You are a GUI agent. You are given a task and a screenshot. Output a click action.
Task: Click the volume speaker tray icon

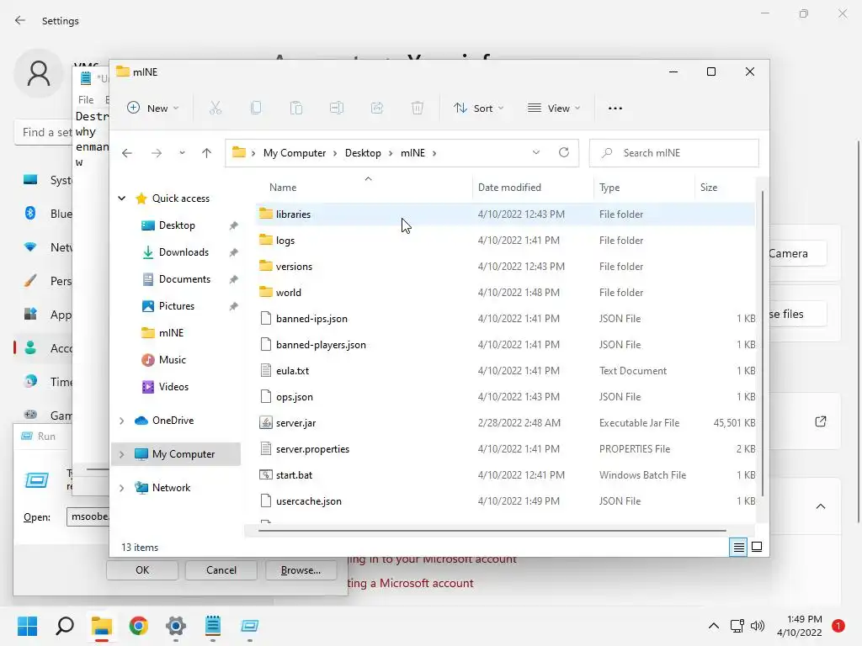[x=757, y=626]
